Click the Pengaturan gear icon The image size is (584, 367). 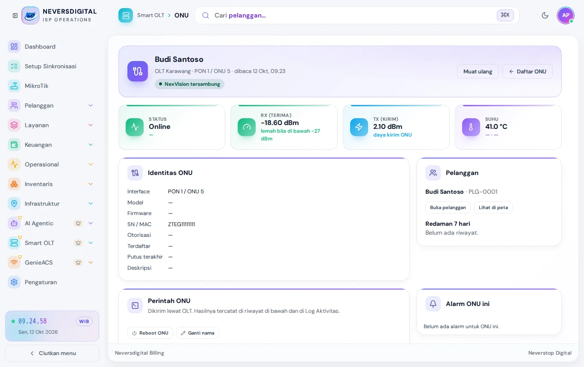(x=14, y=282)
